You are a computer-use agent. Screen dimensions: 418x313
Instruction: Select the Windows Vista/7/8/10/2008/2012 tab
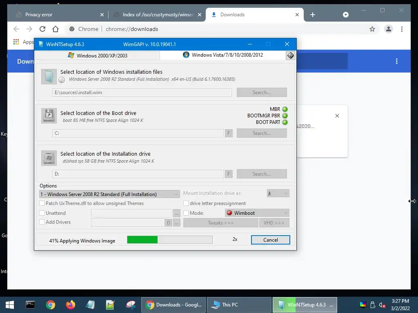[223, 55]
